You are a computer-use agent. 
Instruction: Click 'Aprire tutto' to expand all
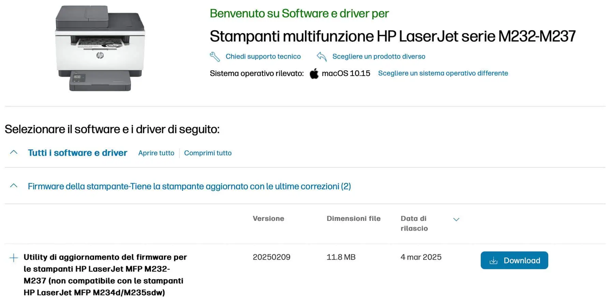156,153
